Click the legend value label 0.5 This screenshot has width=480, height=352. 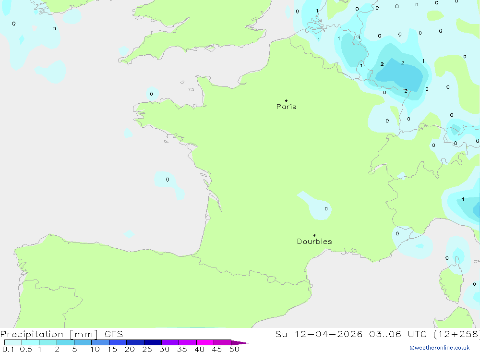pos(26,349)
